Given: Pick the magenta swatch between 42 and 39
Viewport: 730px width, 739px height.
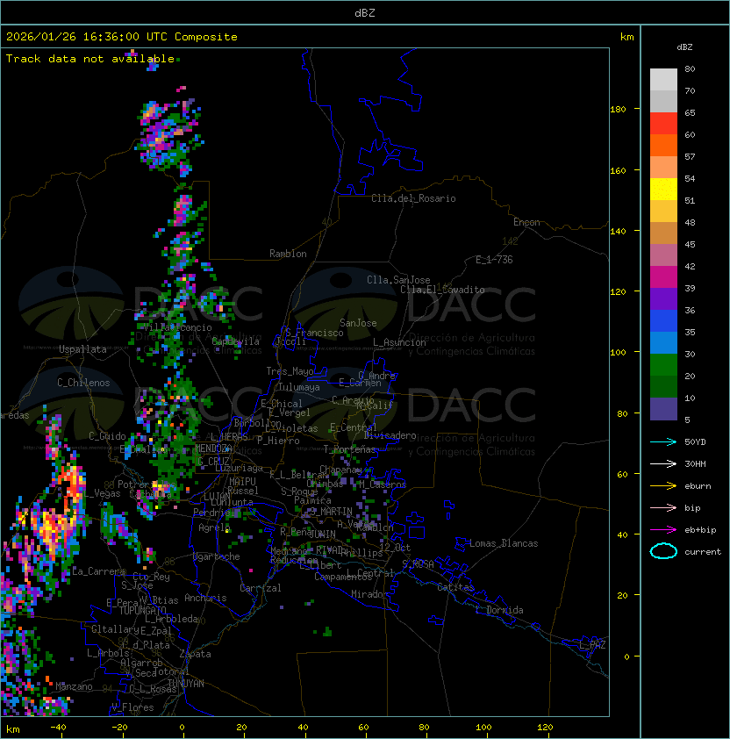Looking at the screenshot, I should click(x=663, y=276).
